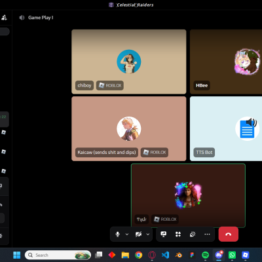The width and height of the screenshot is (262, 262).
Task: Open the soundboard icon
Action: (193, 234)
